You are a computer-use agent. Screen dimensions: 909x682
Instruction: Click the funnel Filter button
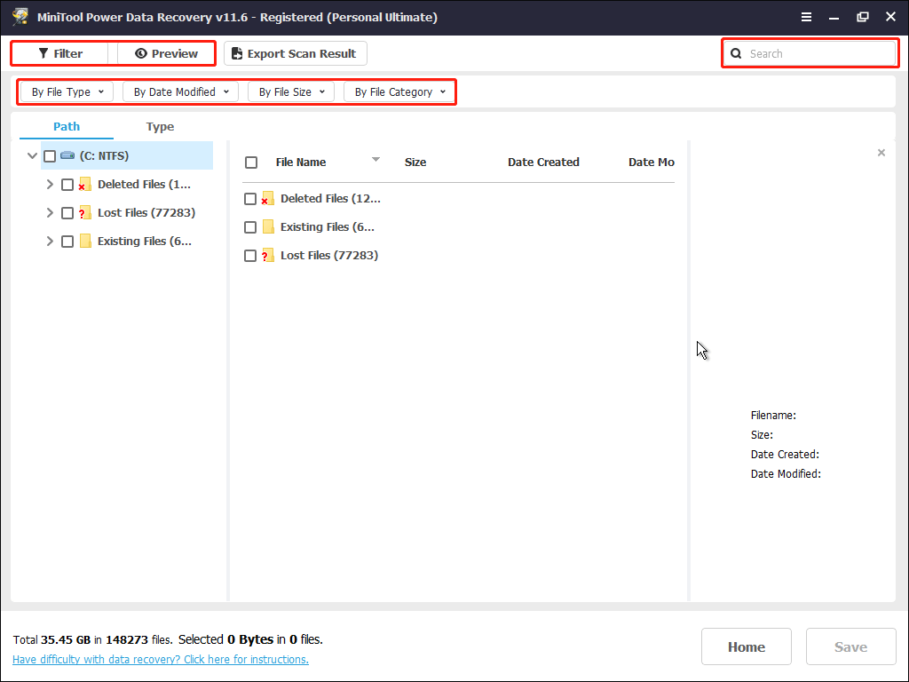click(60, 53)
